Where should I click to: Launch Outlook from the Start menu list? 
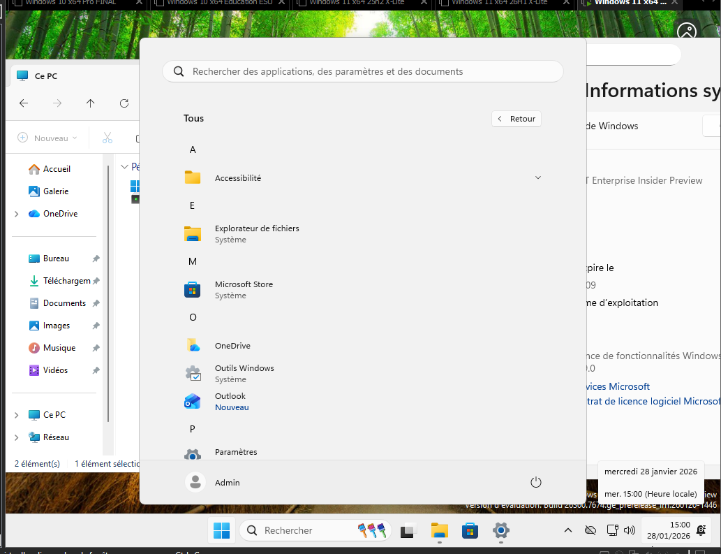[230, 401]
